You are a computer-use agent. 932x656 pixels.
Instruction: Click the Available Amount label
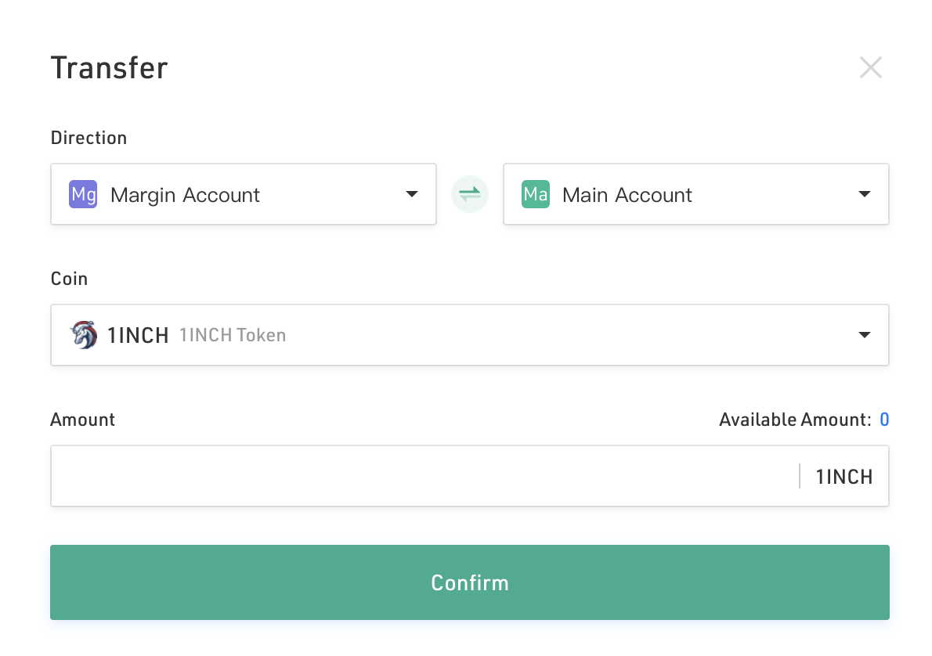pos(795,420)
